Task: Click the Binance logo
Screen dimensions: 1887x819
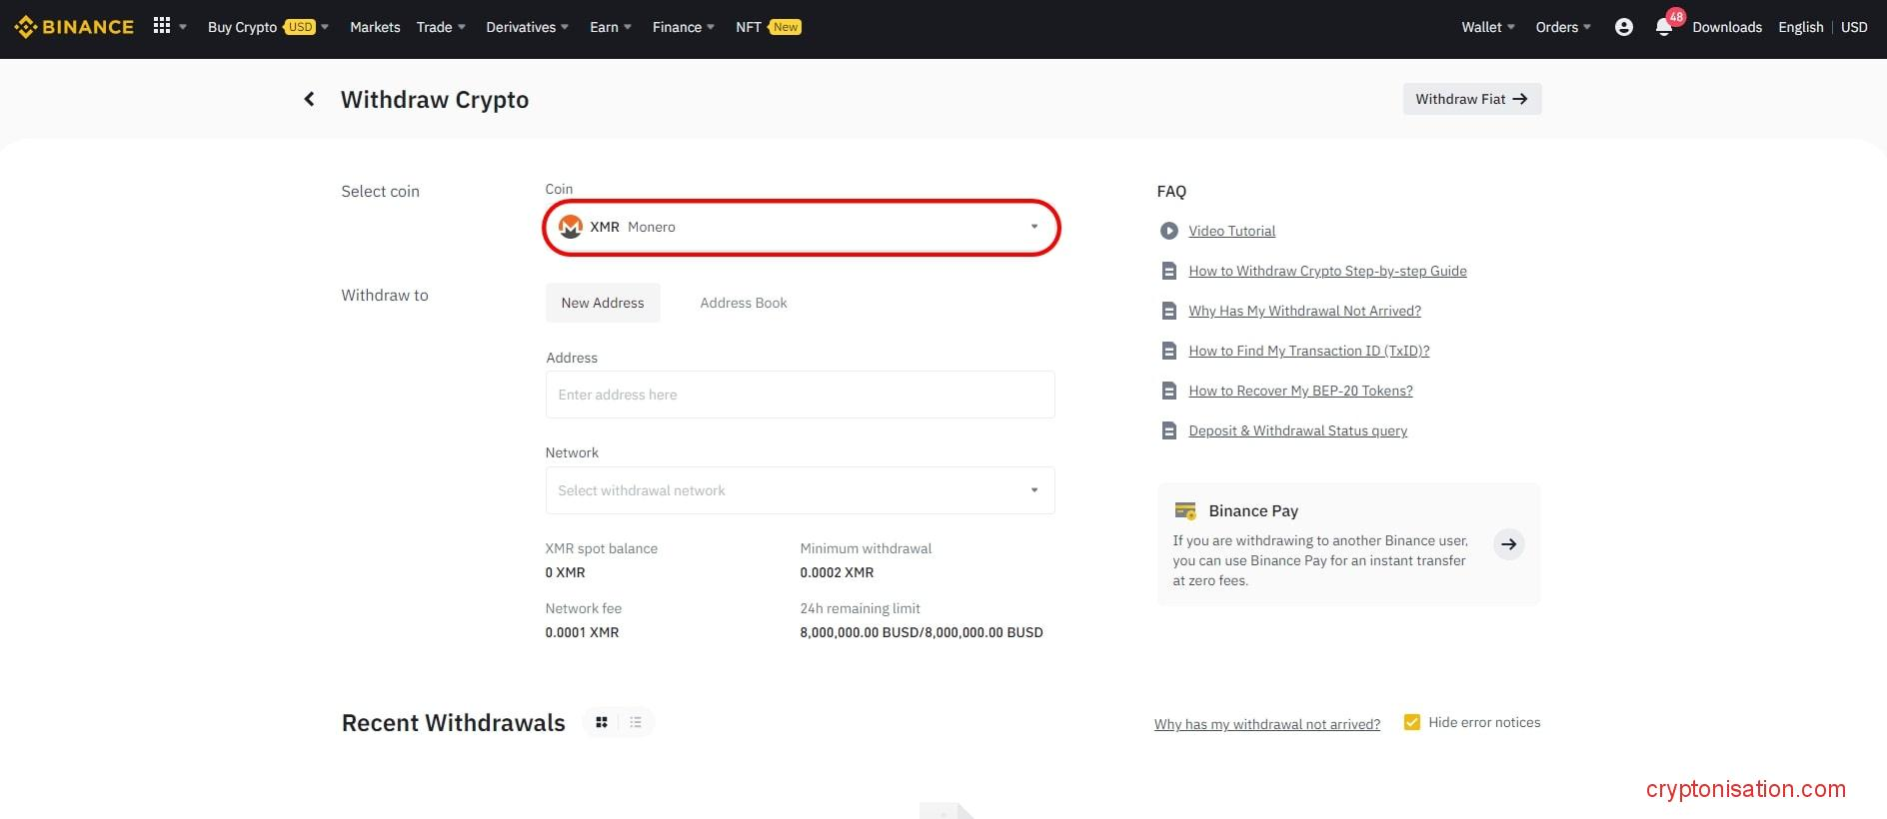Action: click(x=74, y=27)
